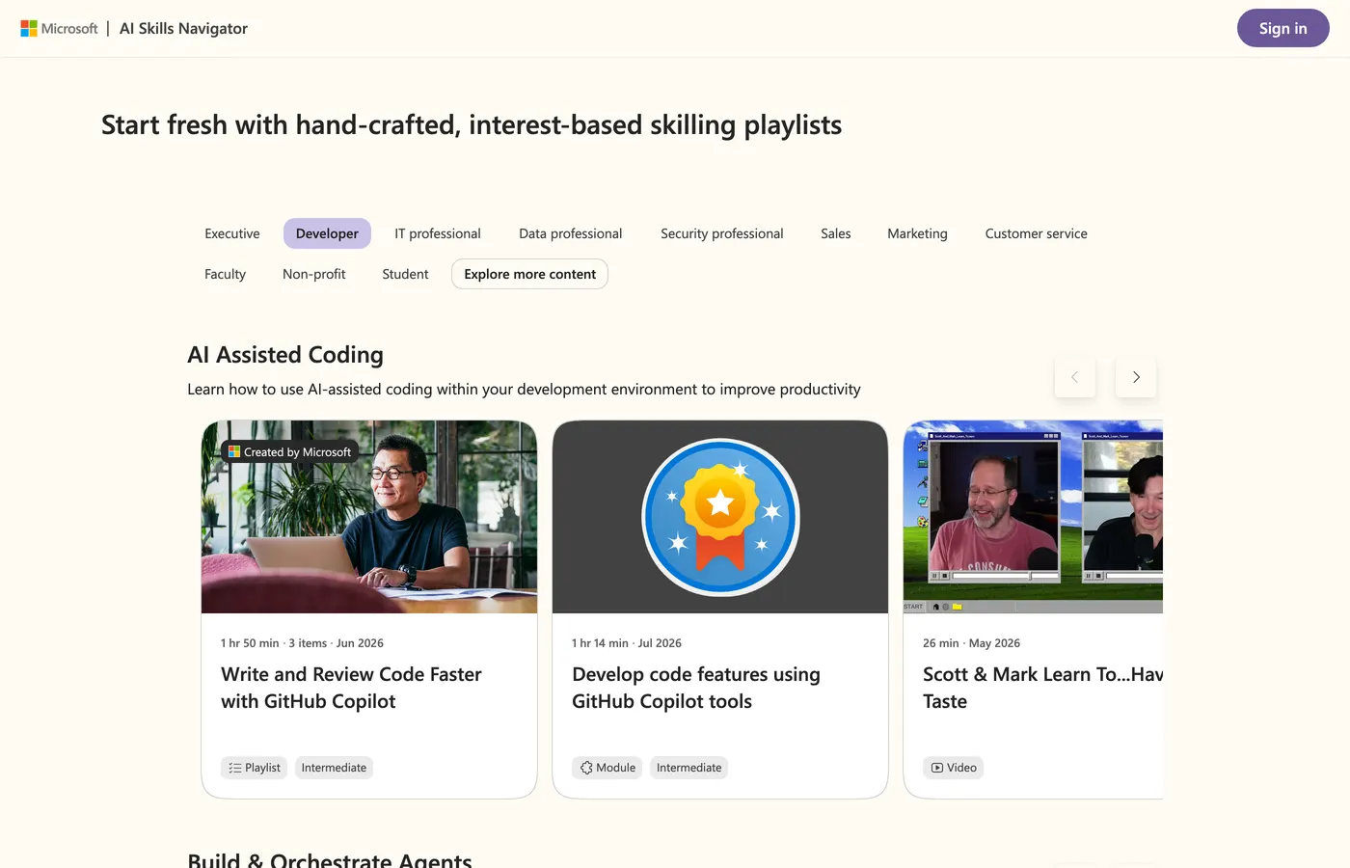Click the Playlist list icon tag

point(255,768)
